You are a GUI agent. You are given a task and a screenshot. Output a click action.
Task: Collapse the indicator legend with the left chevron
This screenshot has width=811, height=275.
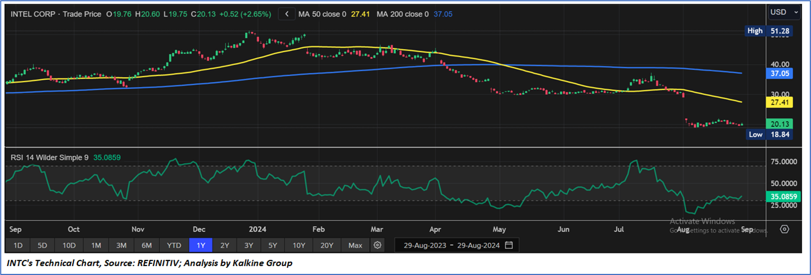(286, 14)
